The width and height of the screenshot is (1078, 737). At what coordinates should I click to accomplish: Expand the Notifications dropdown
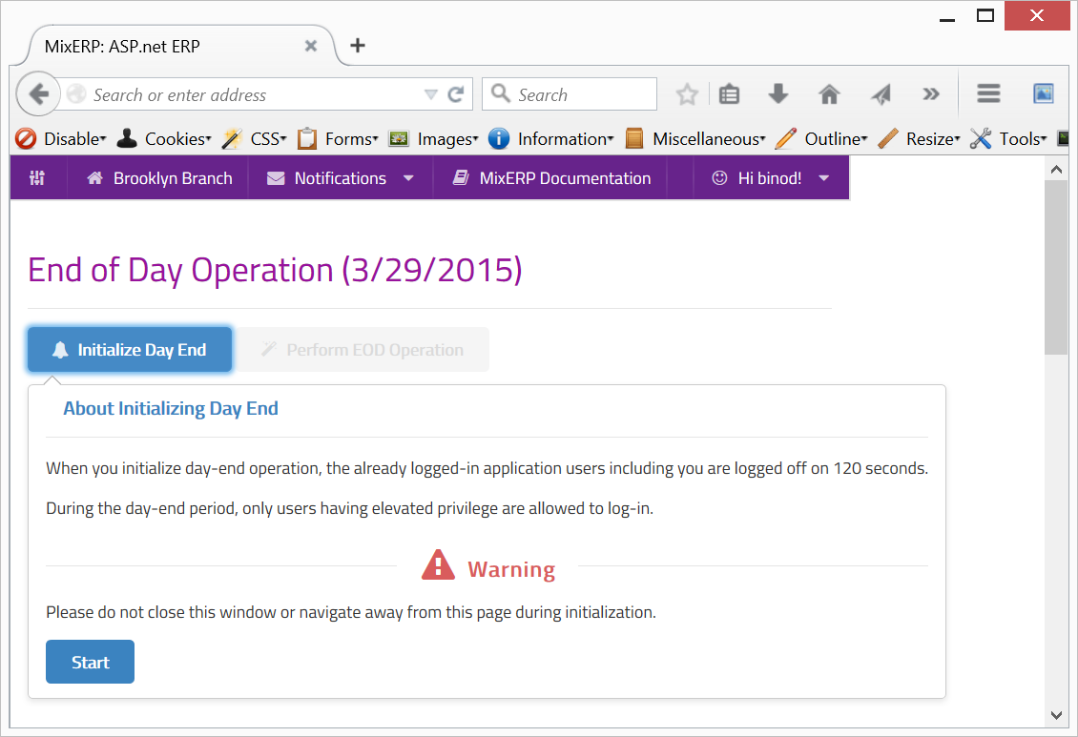tap(341, 178)
